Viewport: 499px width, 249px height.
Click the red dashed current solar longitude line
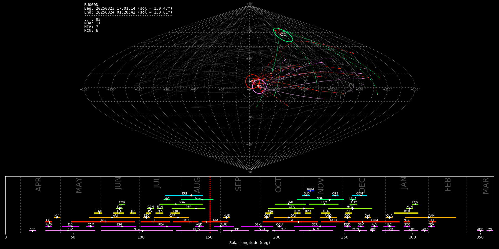(x=210, y=205)
